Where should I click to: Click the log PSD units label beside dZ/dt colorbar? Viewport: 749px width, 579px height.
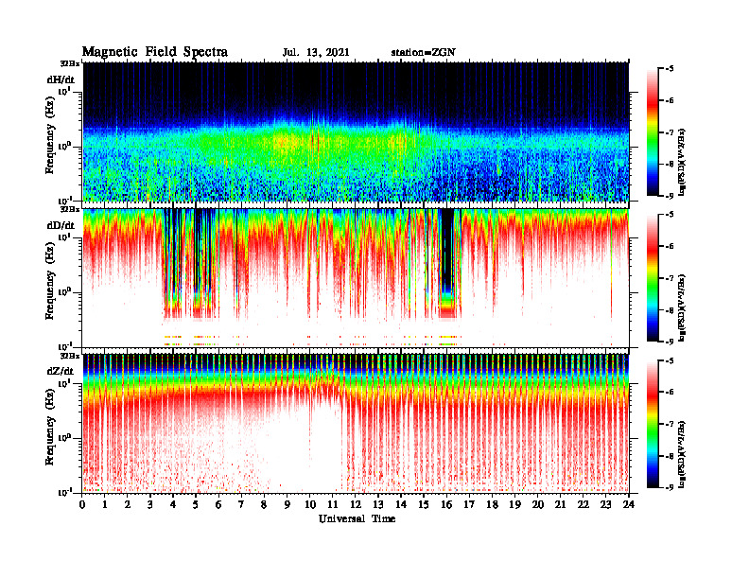pos(682,453)
